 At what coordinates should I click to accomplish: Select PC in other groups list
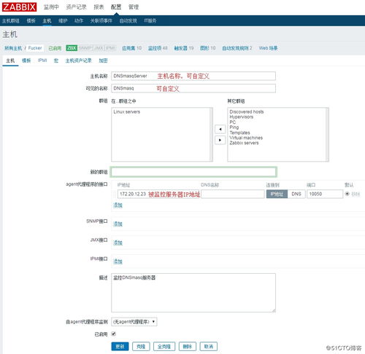[233, 122]
